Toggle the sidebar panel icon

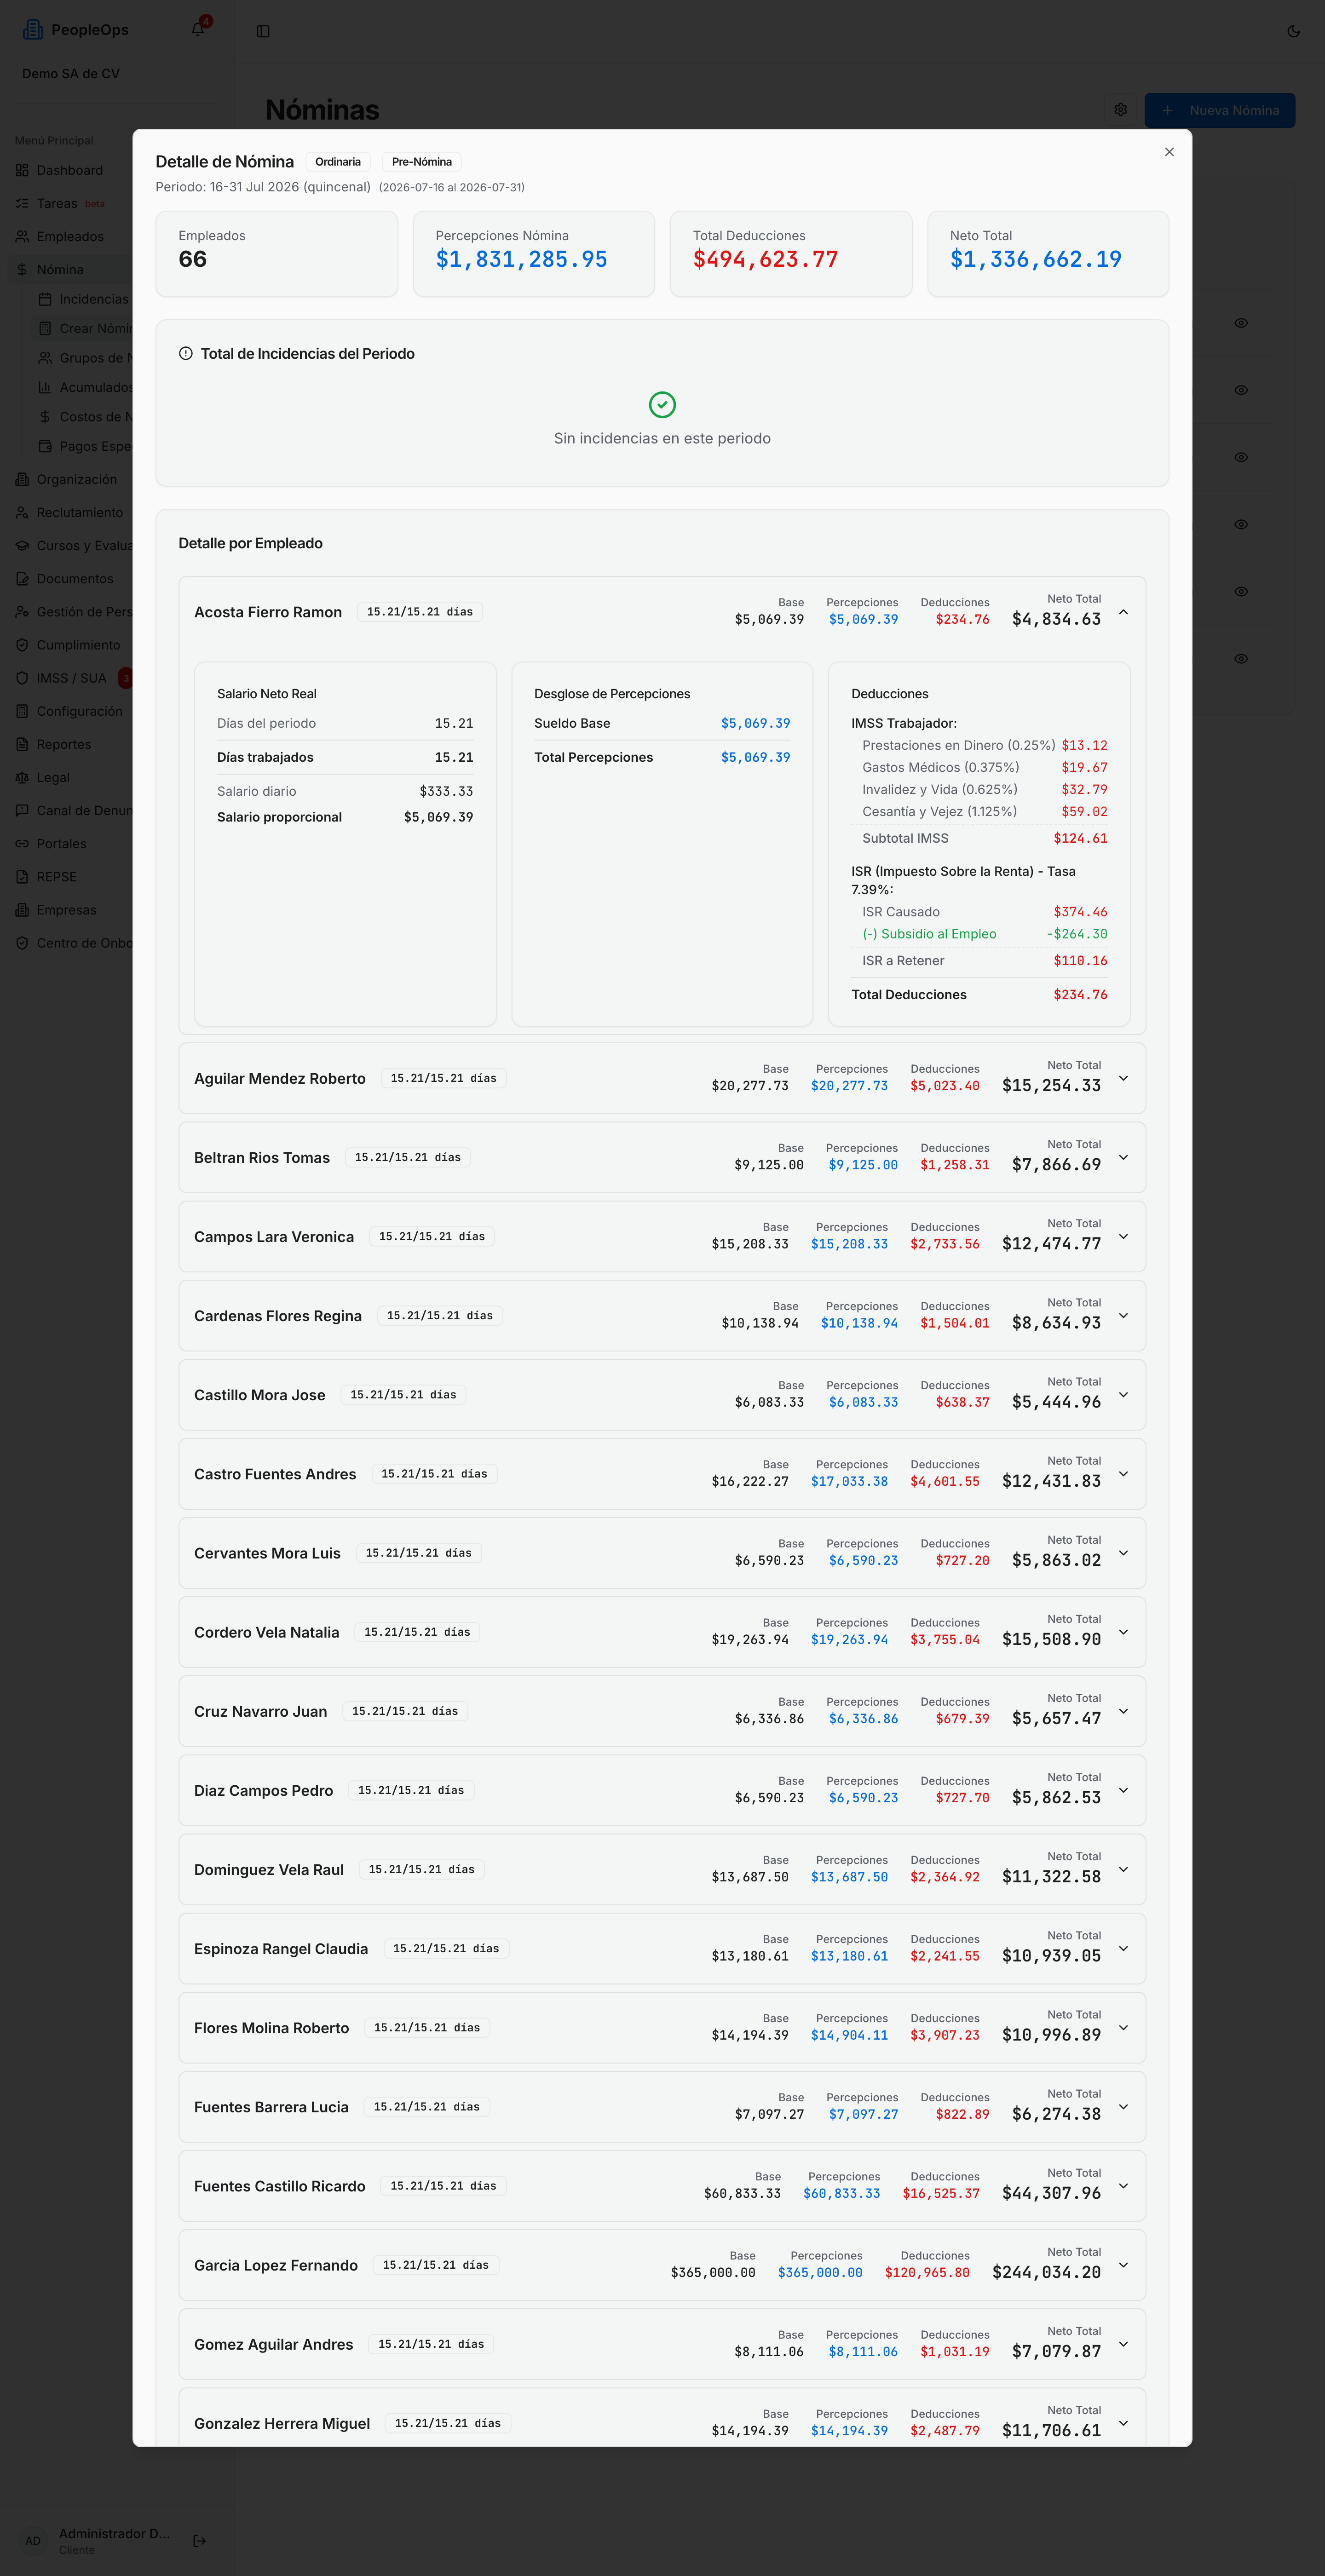[x=263, y=31]
